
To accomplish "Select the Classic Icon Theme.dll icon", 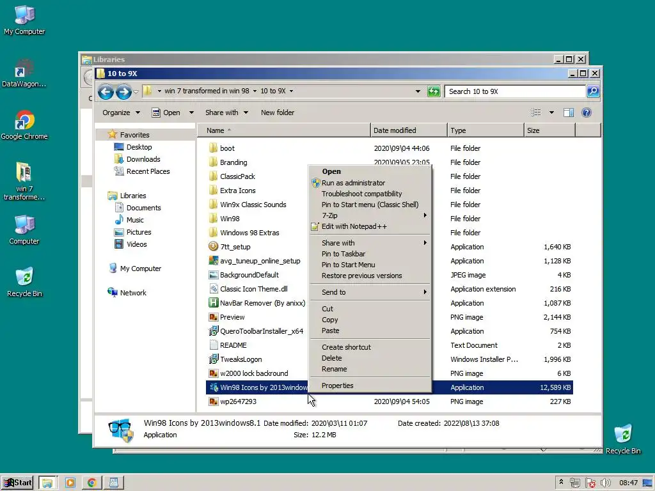I will click(x=213, y=288).
